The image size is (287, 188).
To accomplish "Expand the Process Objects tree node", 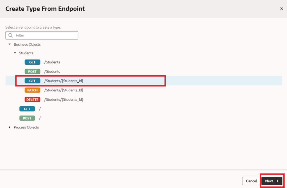I will tap(9, 127).
